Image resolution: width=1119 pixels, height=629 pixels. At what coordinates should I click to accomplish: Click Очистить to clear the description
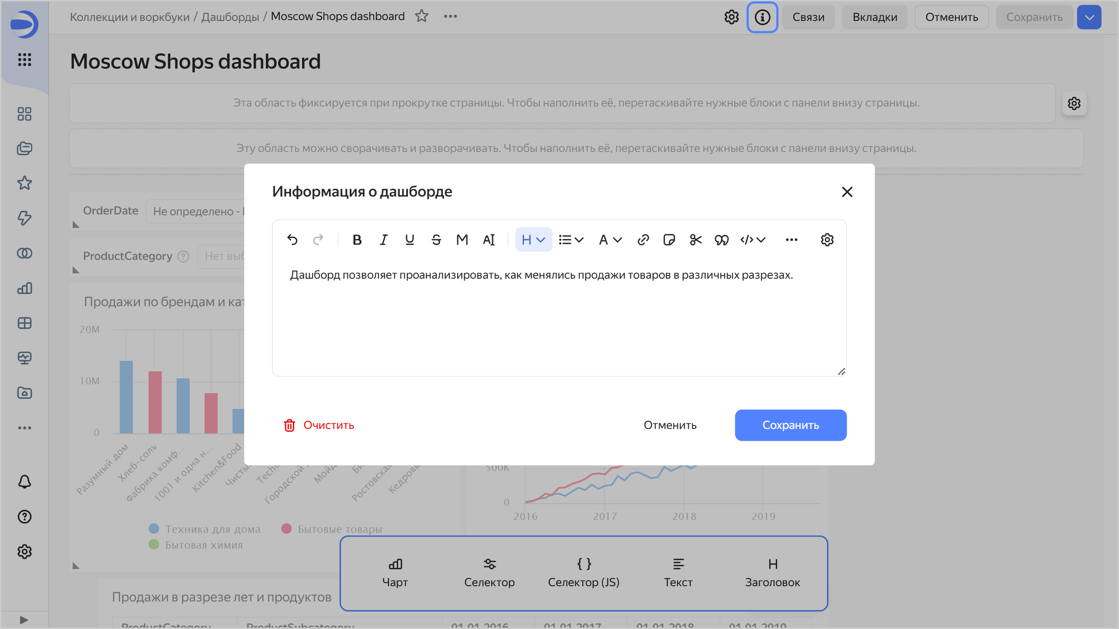click(319, 425)
